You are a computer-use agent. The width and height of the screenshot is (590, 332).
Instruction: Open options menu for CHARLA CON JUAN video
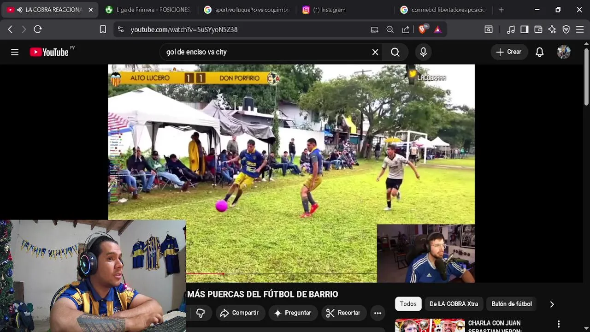point(558,324)
